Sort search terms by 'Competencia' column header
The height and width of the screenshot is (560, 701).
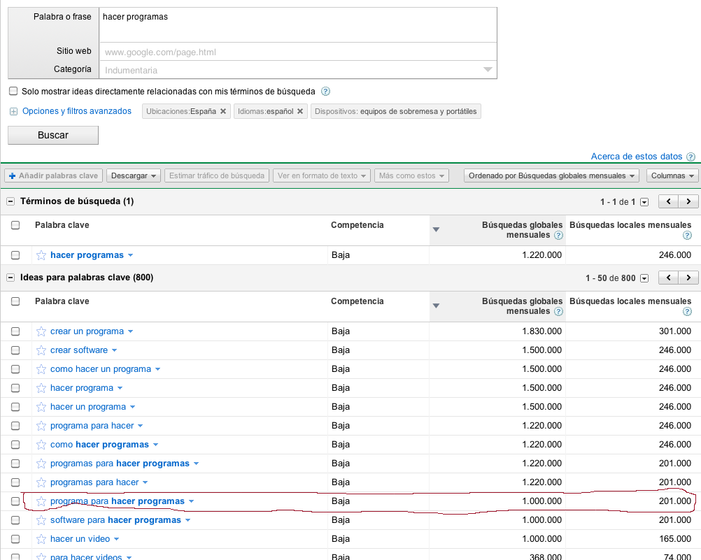coord(357,225)
